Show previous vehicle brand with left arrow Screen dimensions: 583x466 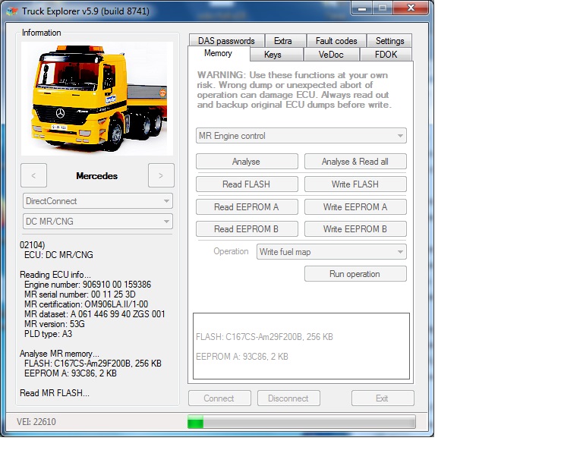pos(33,175)
